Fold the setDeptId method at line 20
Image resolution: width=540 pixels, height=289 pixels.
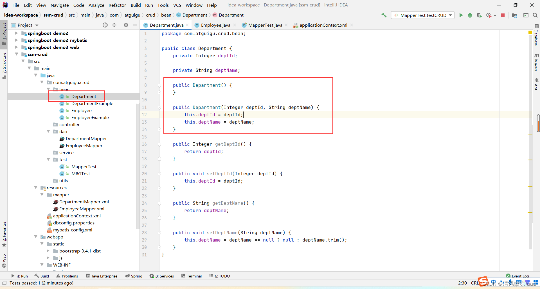click(159, 174)
